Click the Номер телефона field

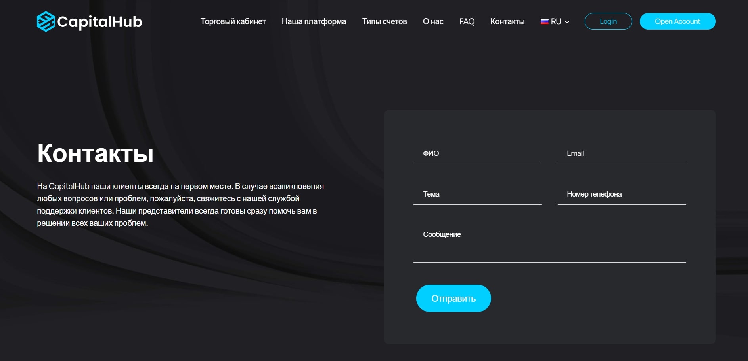point(622,194)
